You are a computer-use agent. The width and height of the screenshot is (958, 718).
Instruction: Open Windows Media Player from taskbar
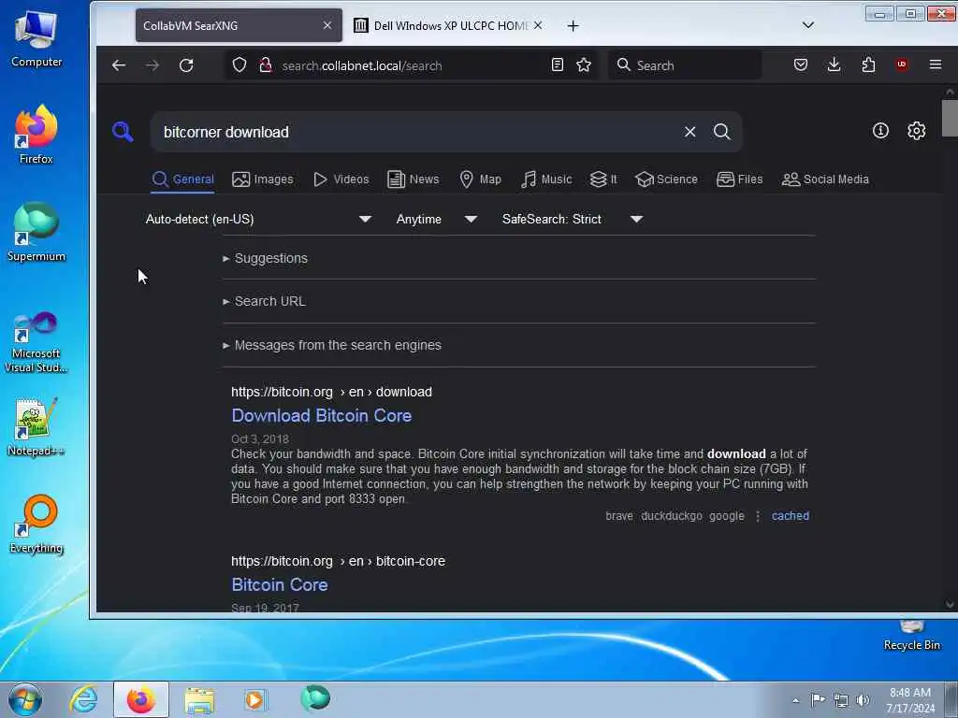point(255,699)
